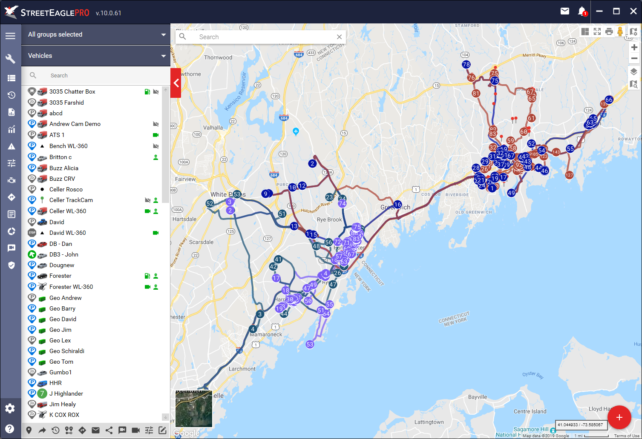Click directions diamond in bottom toolbar
642x439 pixels.
click(82, 430)
